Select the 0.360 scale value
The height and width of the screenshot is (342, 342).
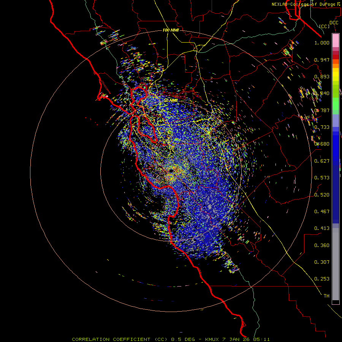point(322,245)
